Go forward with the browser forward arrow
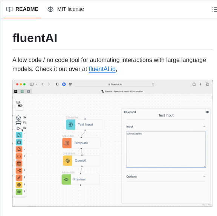The width and height of the screenshot is (217, 216). (x=49, y=84)
